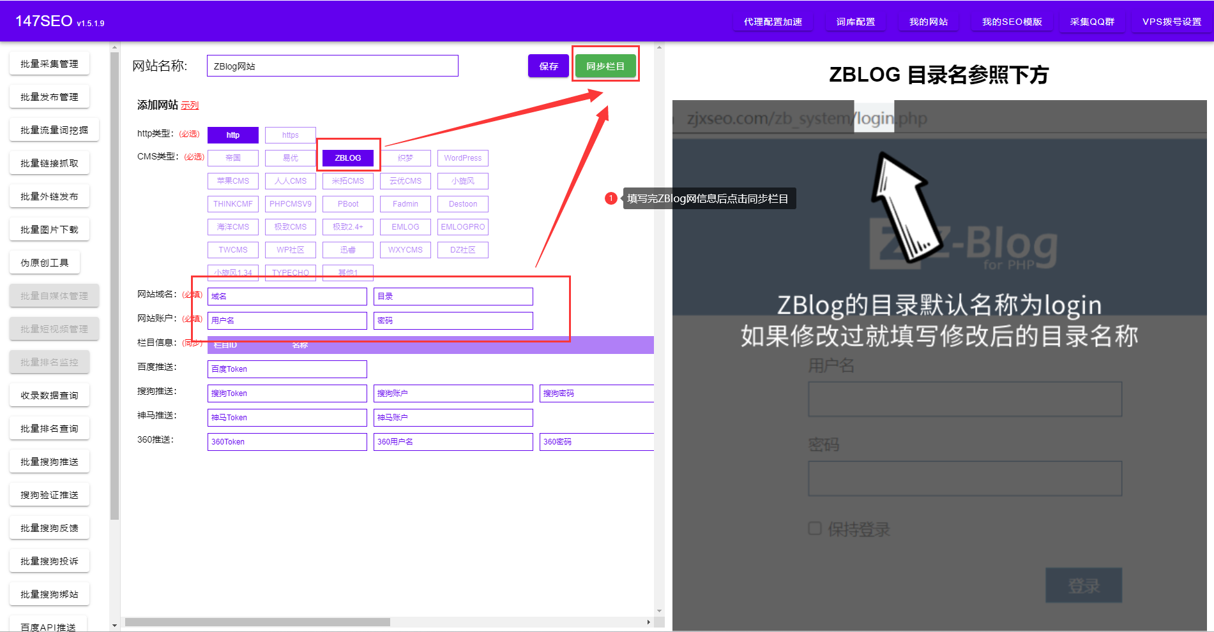Screen dimensions: 1214x632
Task: Select THINKCMF CMS type
Action: [x=233, y=204]
